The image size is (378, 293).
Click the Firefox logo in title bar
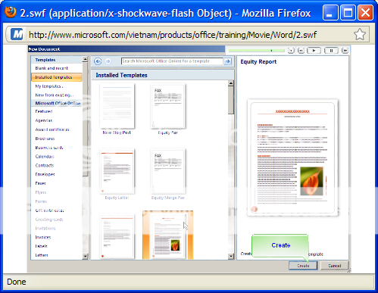pos(11,12)
